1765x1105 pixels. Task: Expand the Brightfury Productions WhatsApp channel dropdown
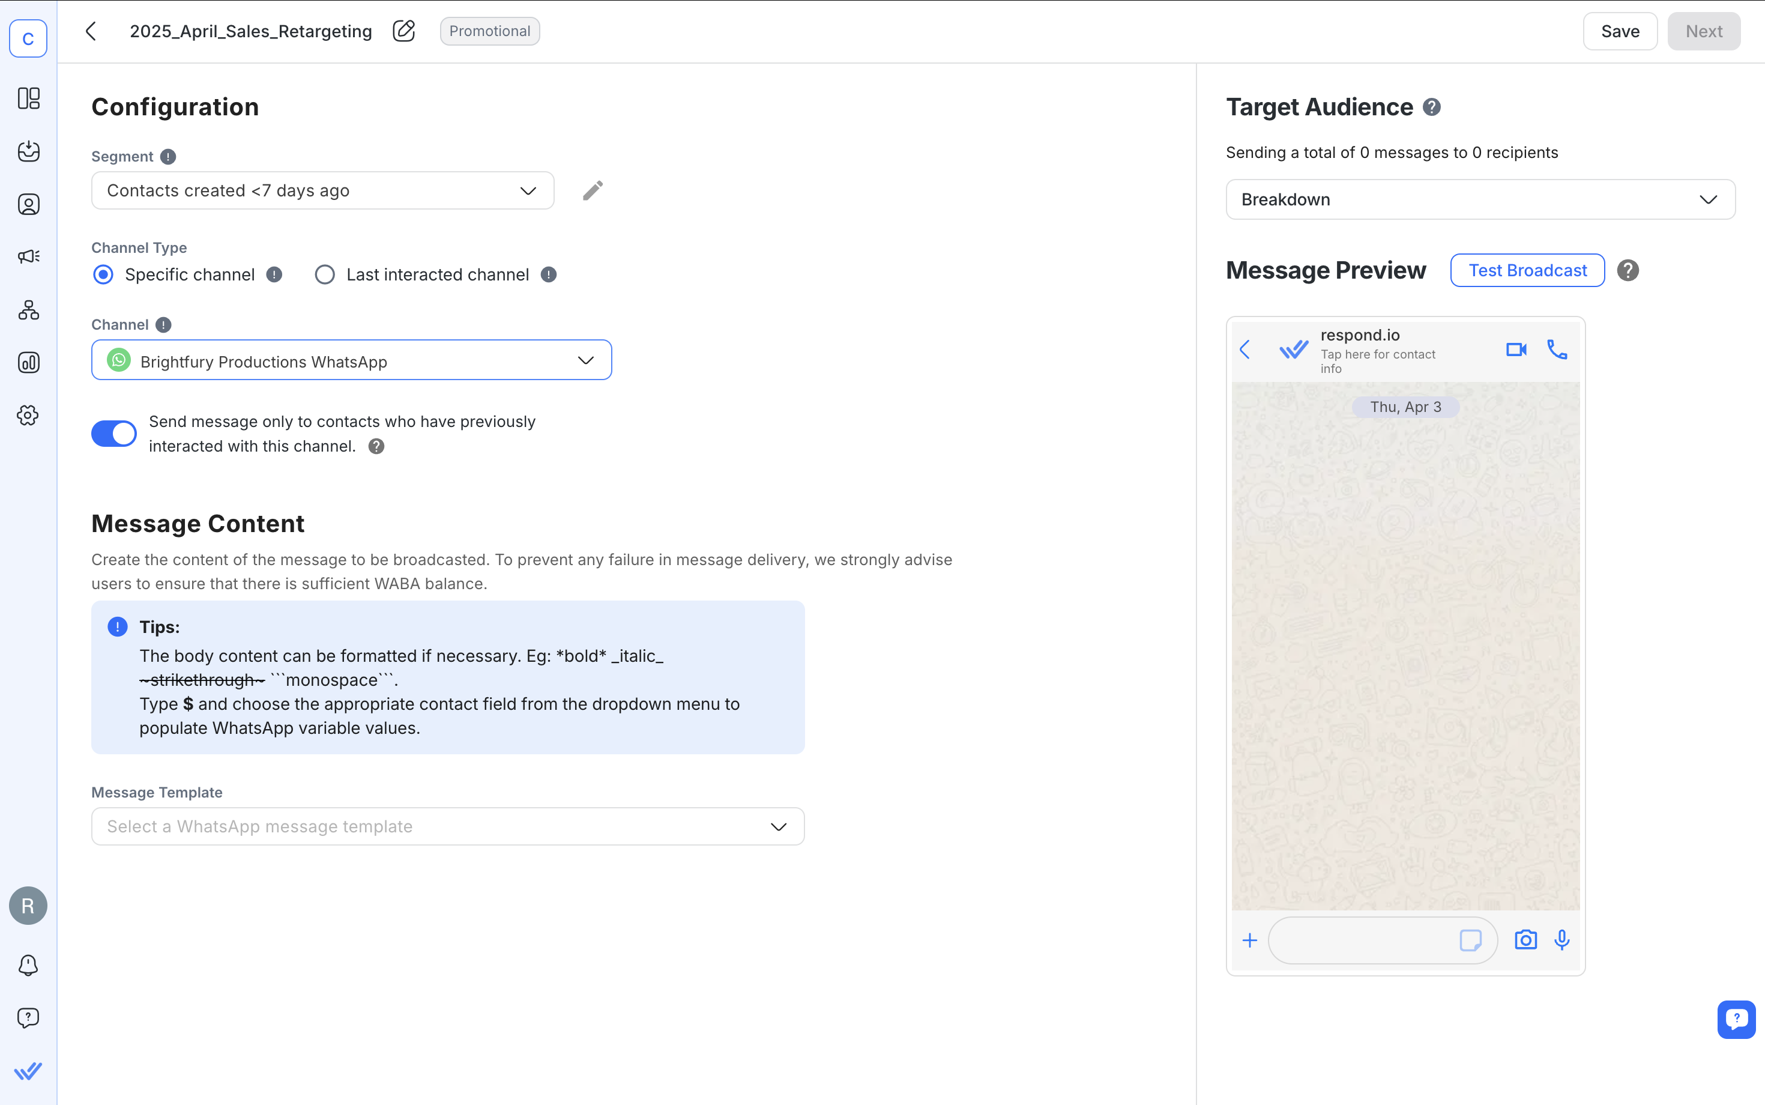pos(351,360)
